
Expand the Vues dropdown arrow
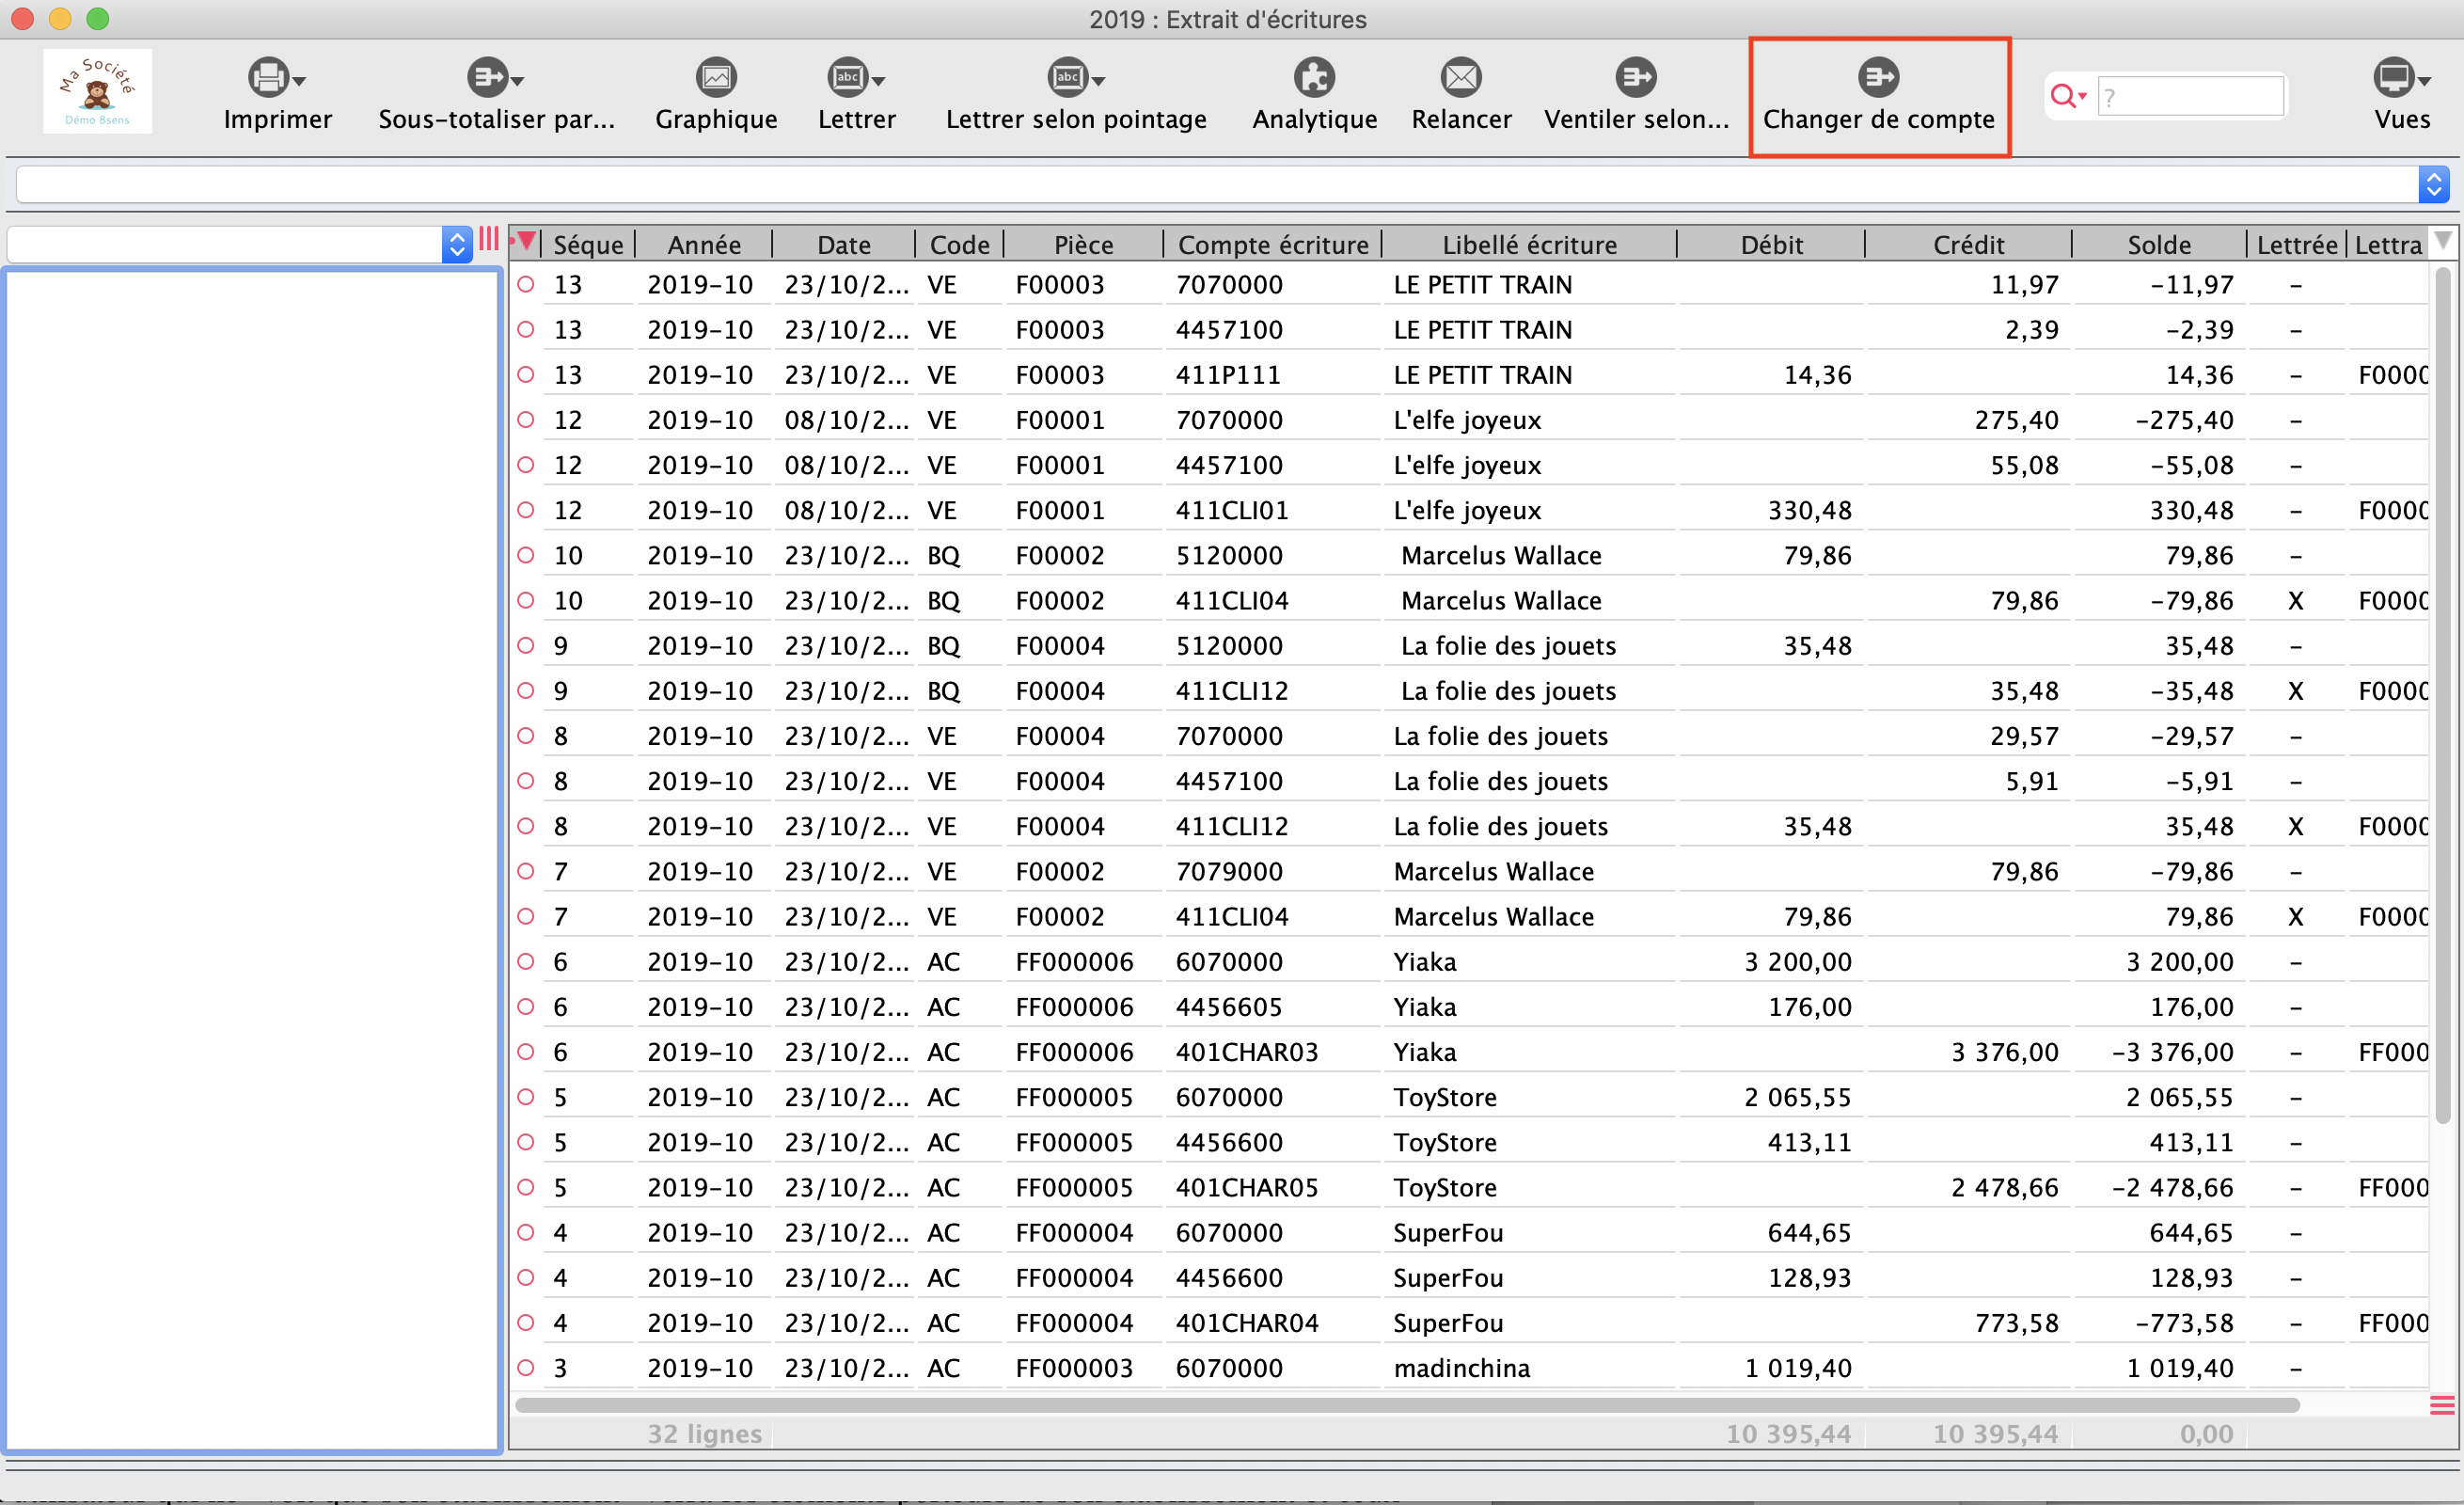(x=2424, y=81)
